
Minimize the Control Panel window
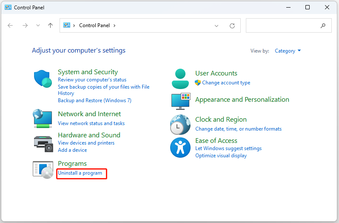coord(288,7)
